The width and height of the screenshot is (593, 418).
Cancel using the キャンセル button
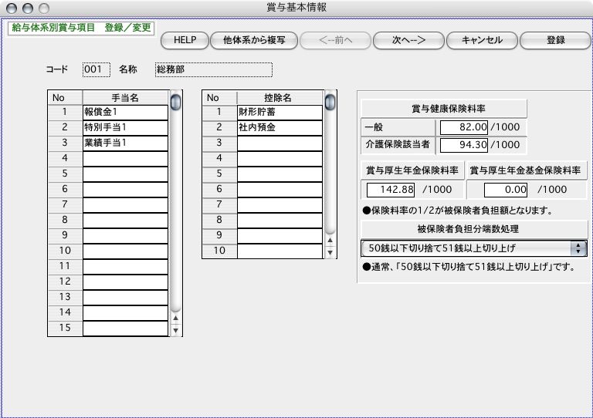tap(481, 40)
